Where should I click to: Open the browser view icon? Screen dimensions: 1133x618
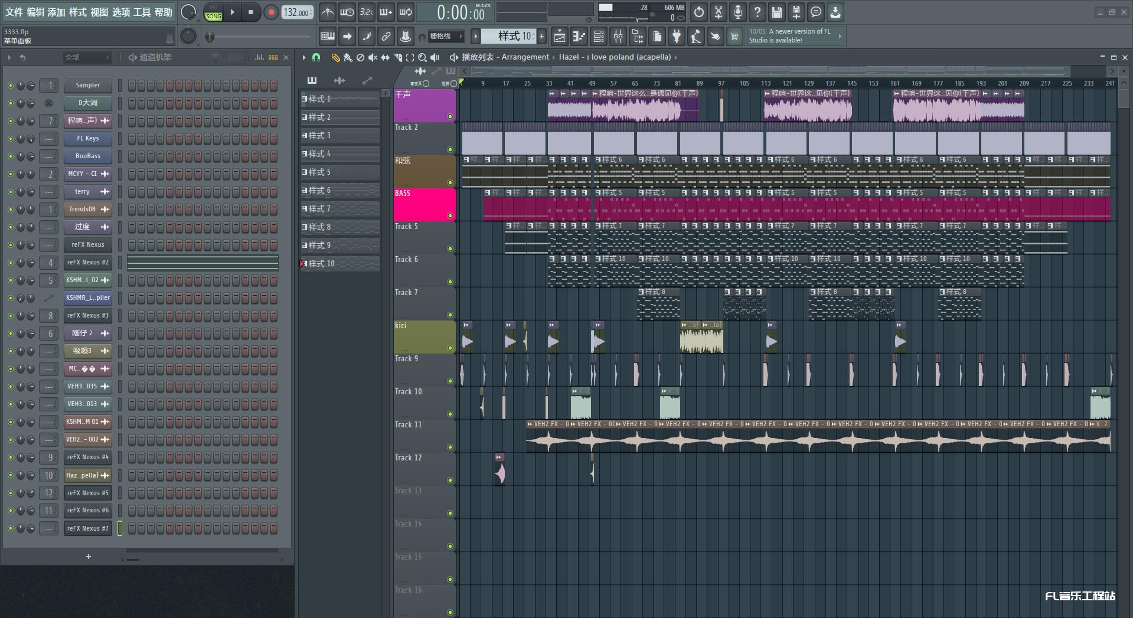(x=638, y=37)
